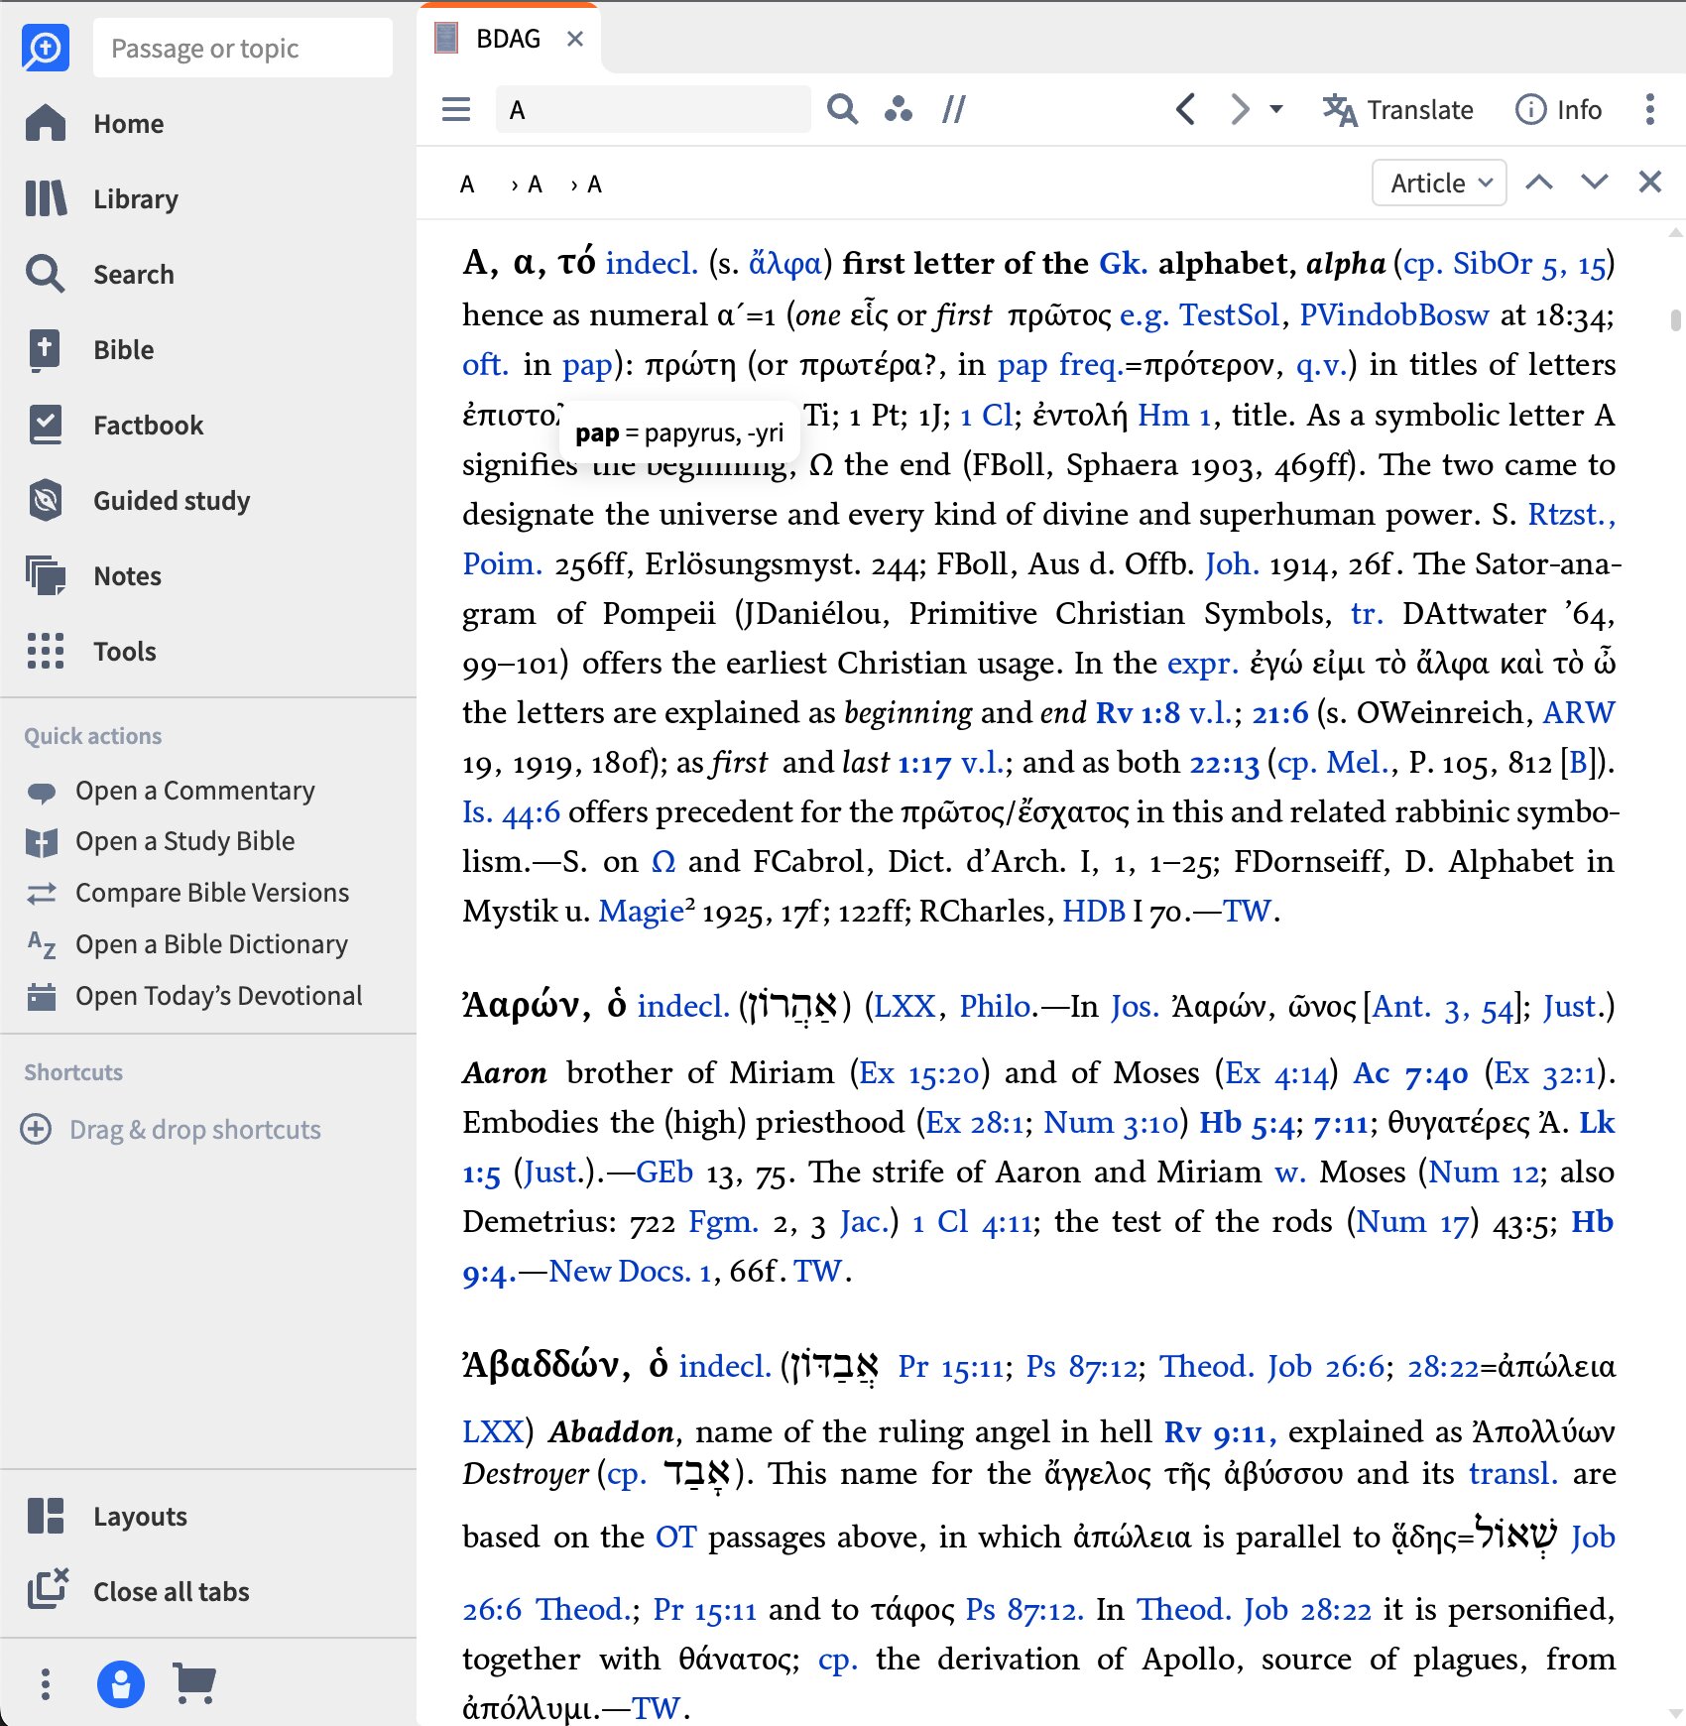Click Close all tabs
The height and width of the screenshot is (1726, 1686).
click(x=138, y=1592)
